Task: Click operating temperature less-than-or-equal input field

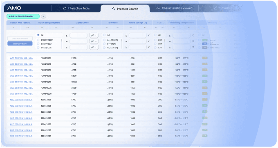Action: pos(182,35)
